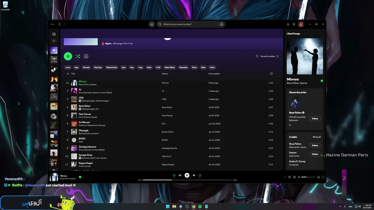Image resolution: width=374 pixels, height=210 pixels.
Task: Open Recycle Bin on the desktop
Action: coord(5,6)
